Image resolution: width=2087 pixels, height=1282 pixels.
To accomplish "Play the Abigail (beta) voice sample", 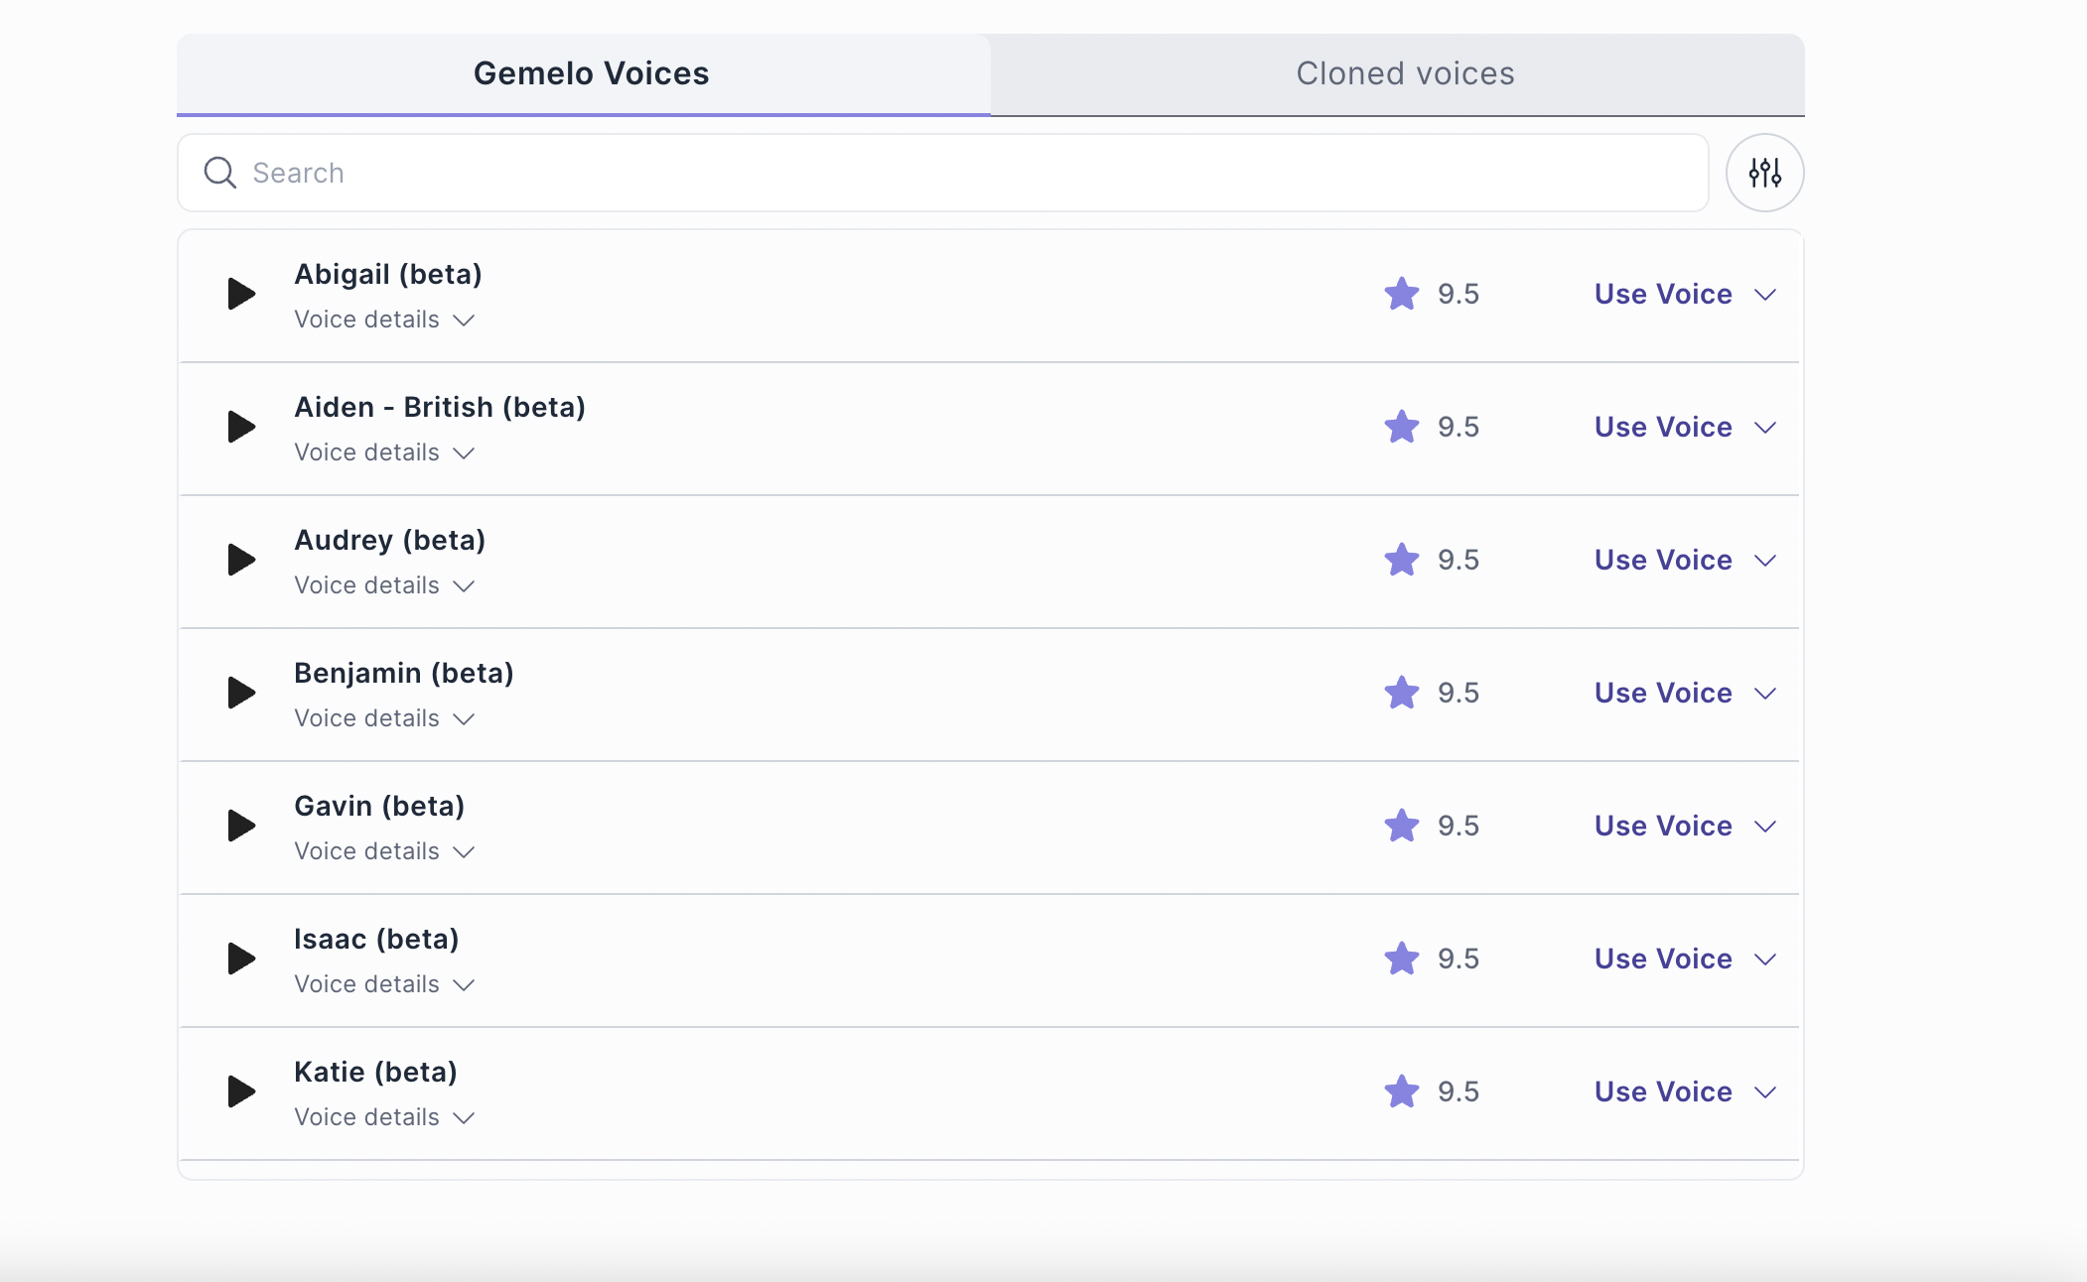I will (241, 294).
